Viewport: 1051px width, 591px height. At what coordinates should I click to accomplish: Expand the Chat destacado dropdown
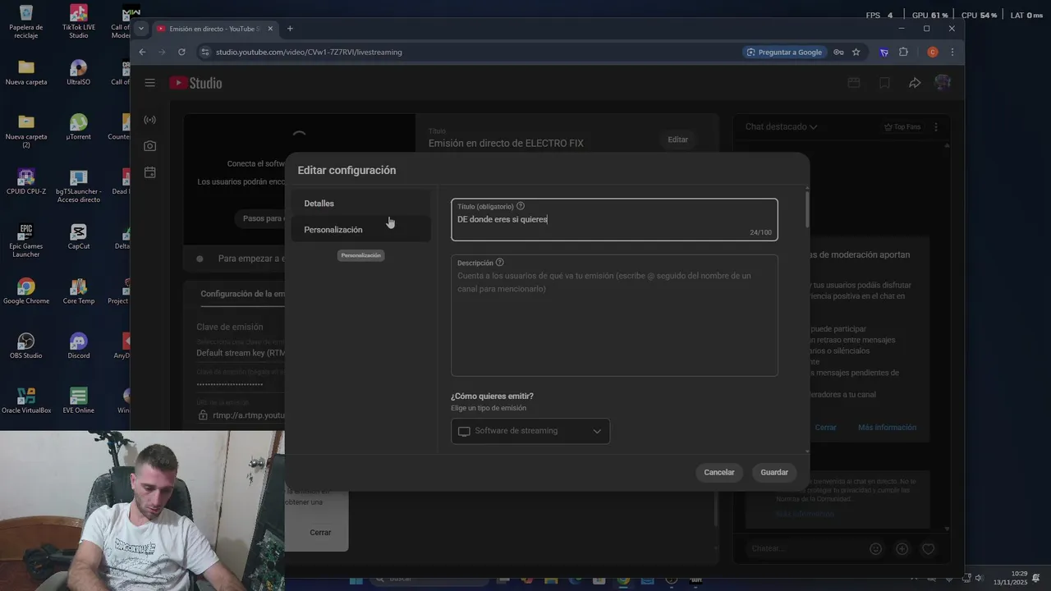click(781, 127)
